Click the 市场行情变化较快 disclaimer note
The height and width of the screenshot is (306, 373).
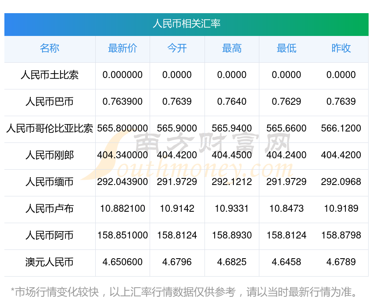184,292
